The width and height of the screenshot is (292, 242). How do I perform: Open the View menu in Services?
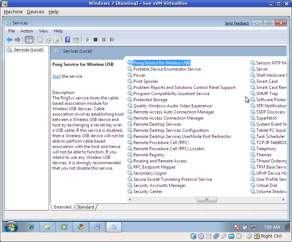tap(43, 31)
